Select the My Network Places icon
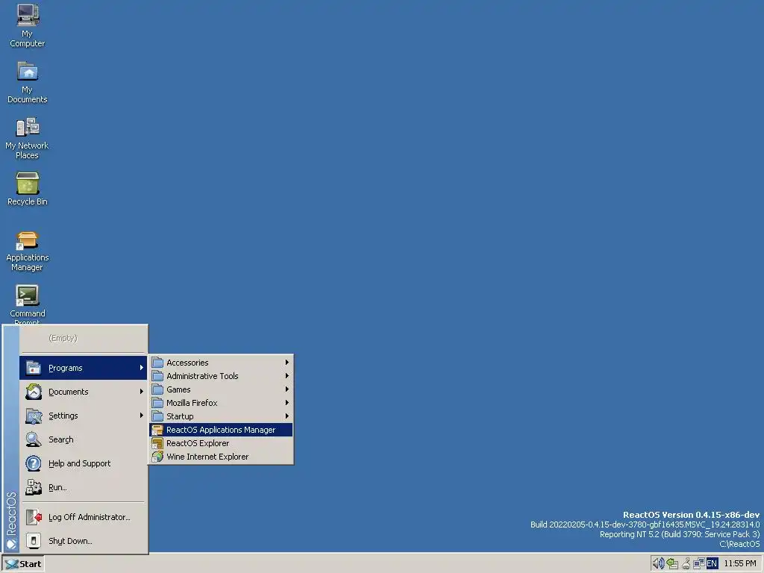 click(28, 138)
